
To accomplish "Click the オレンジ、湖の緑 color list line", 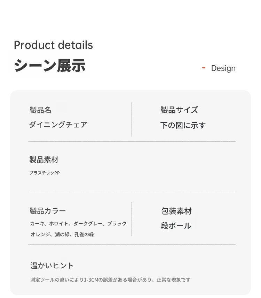I will click(x=62, y=234).
